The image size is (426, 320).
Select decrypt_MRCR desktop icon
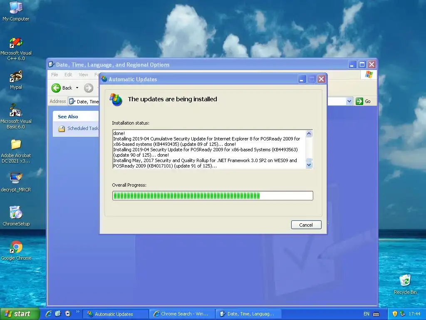pyautogui.click(x=16, y=182)
